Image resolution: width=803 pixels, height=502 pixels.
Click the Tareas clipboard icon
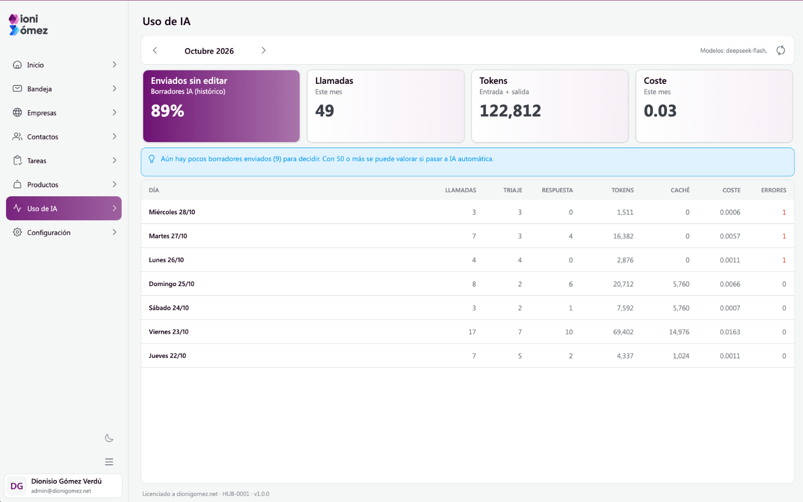(x=17, y=160)
